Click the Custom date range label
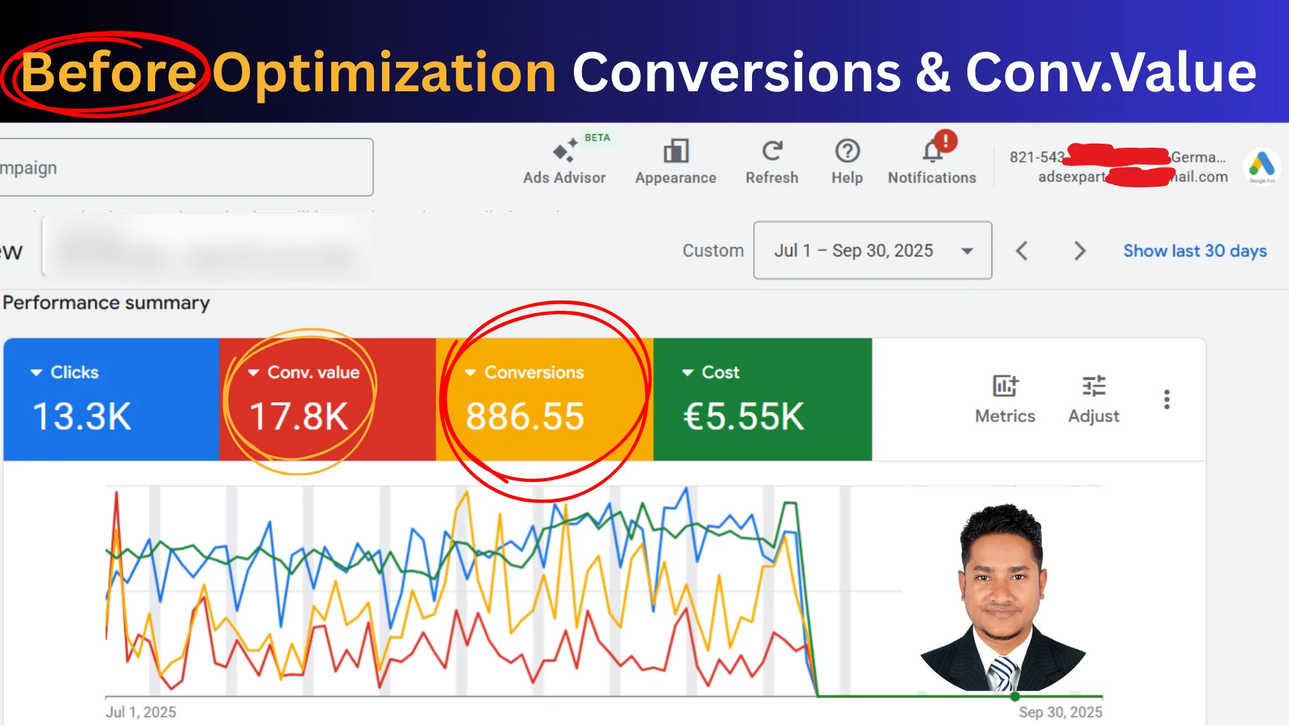 713,250
